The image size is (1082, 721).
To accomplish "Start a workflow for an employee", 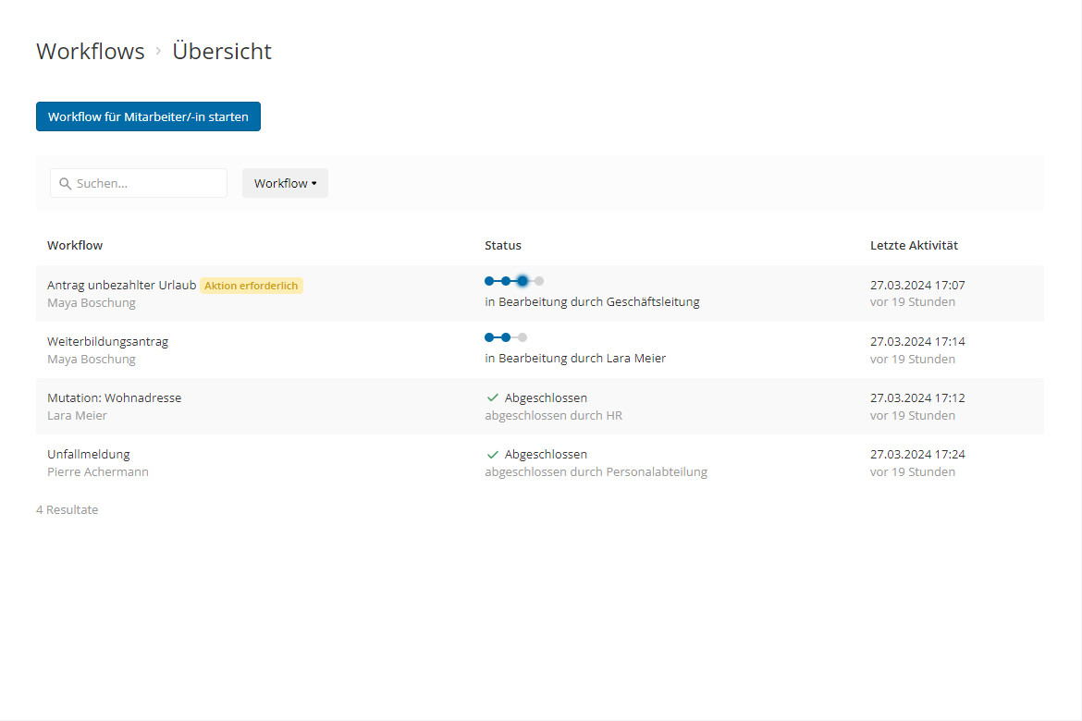I will [x=148, y=116].
